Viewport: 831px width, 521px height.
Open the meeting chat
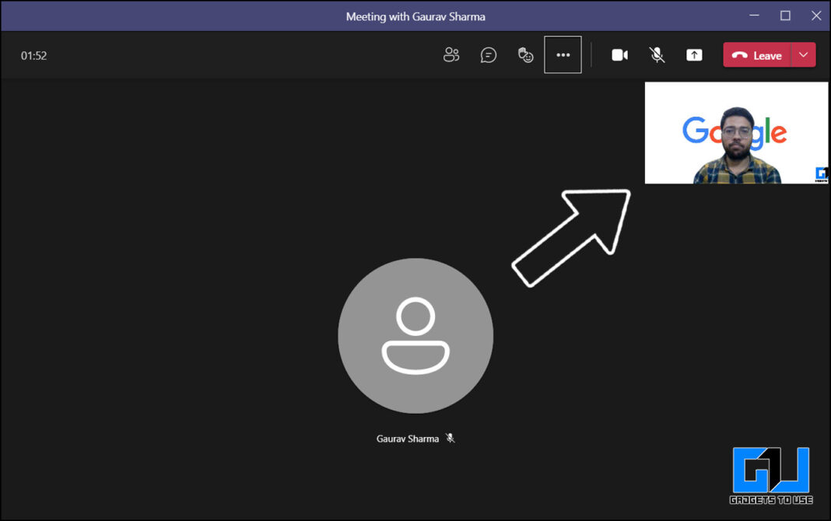click(489, 54)
